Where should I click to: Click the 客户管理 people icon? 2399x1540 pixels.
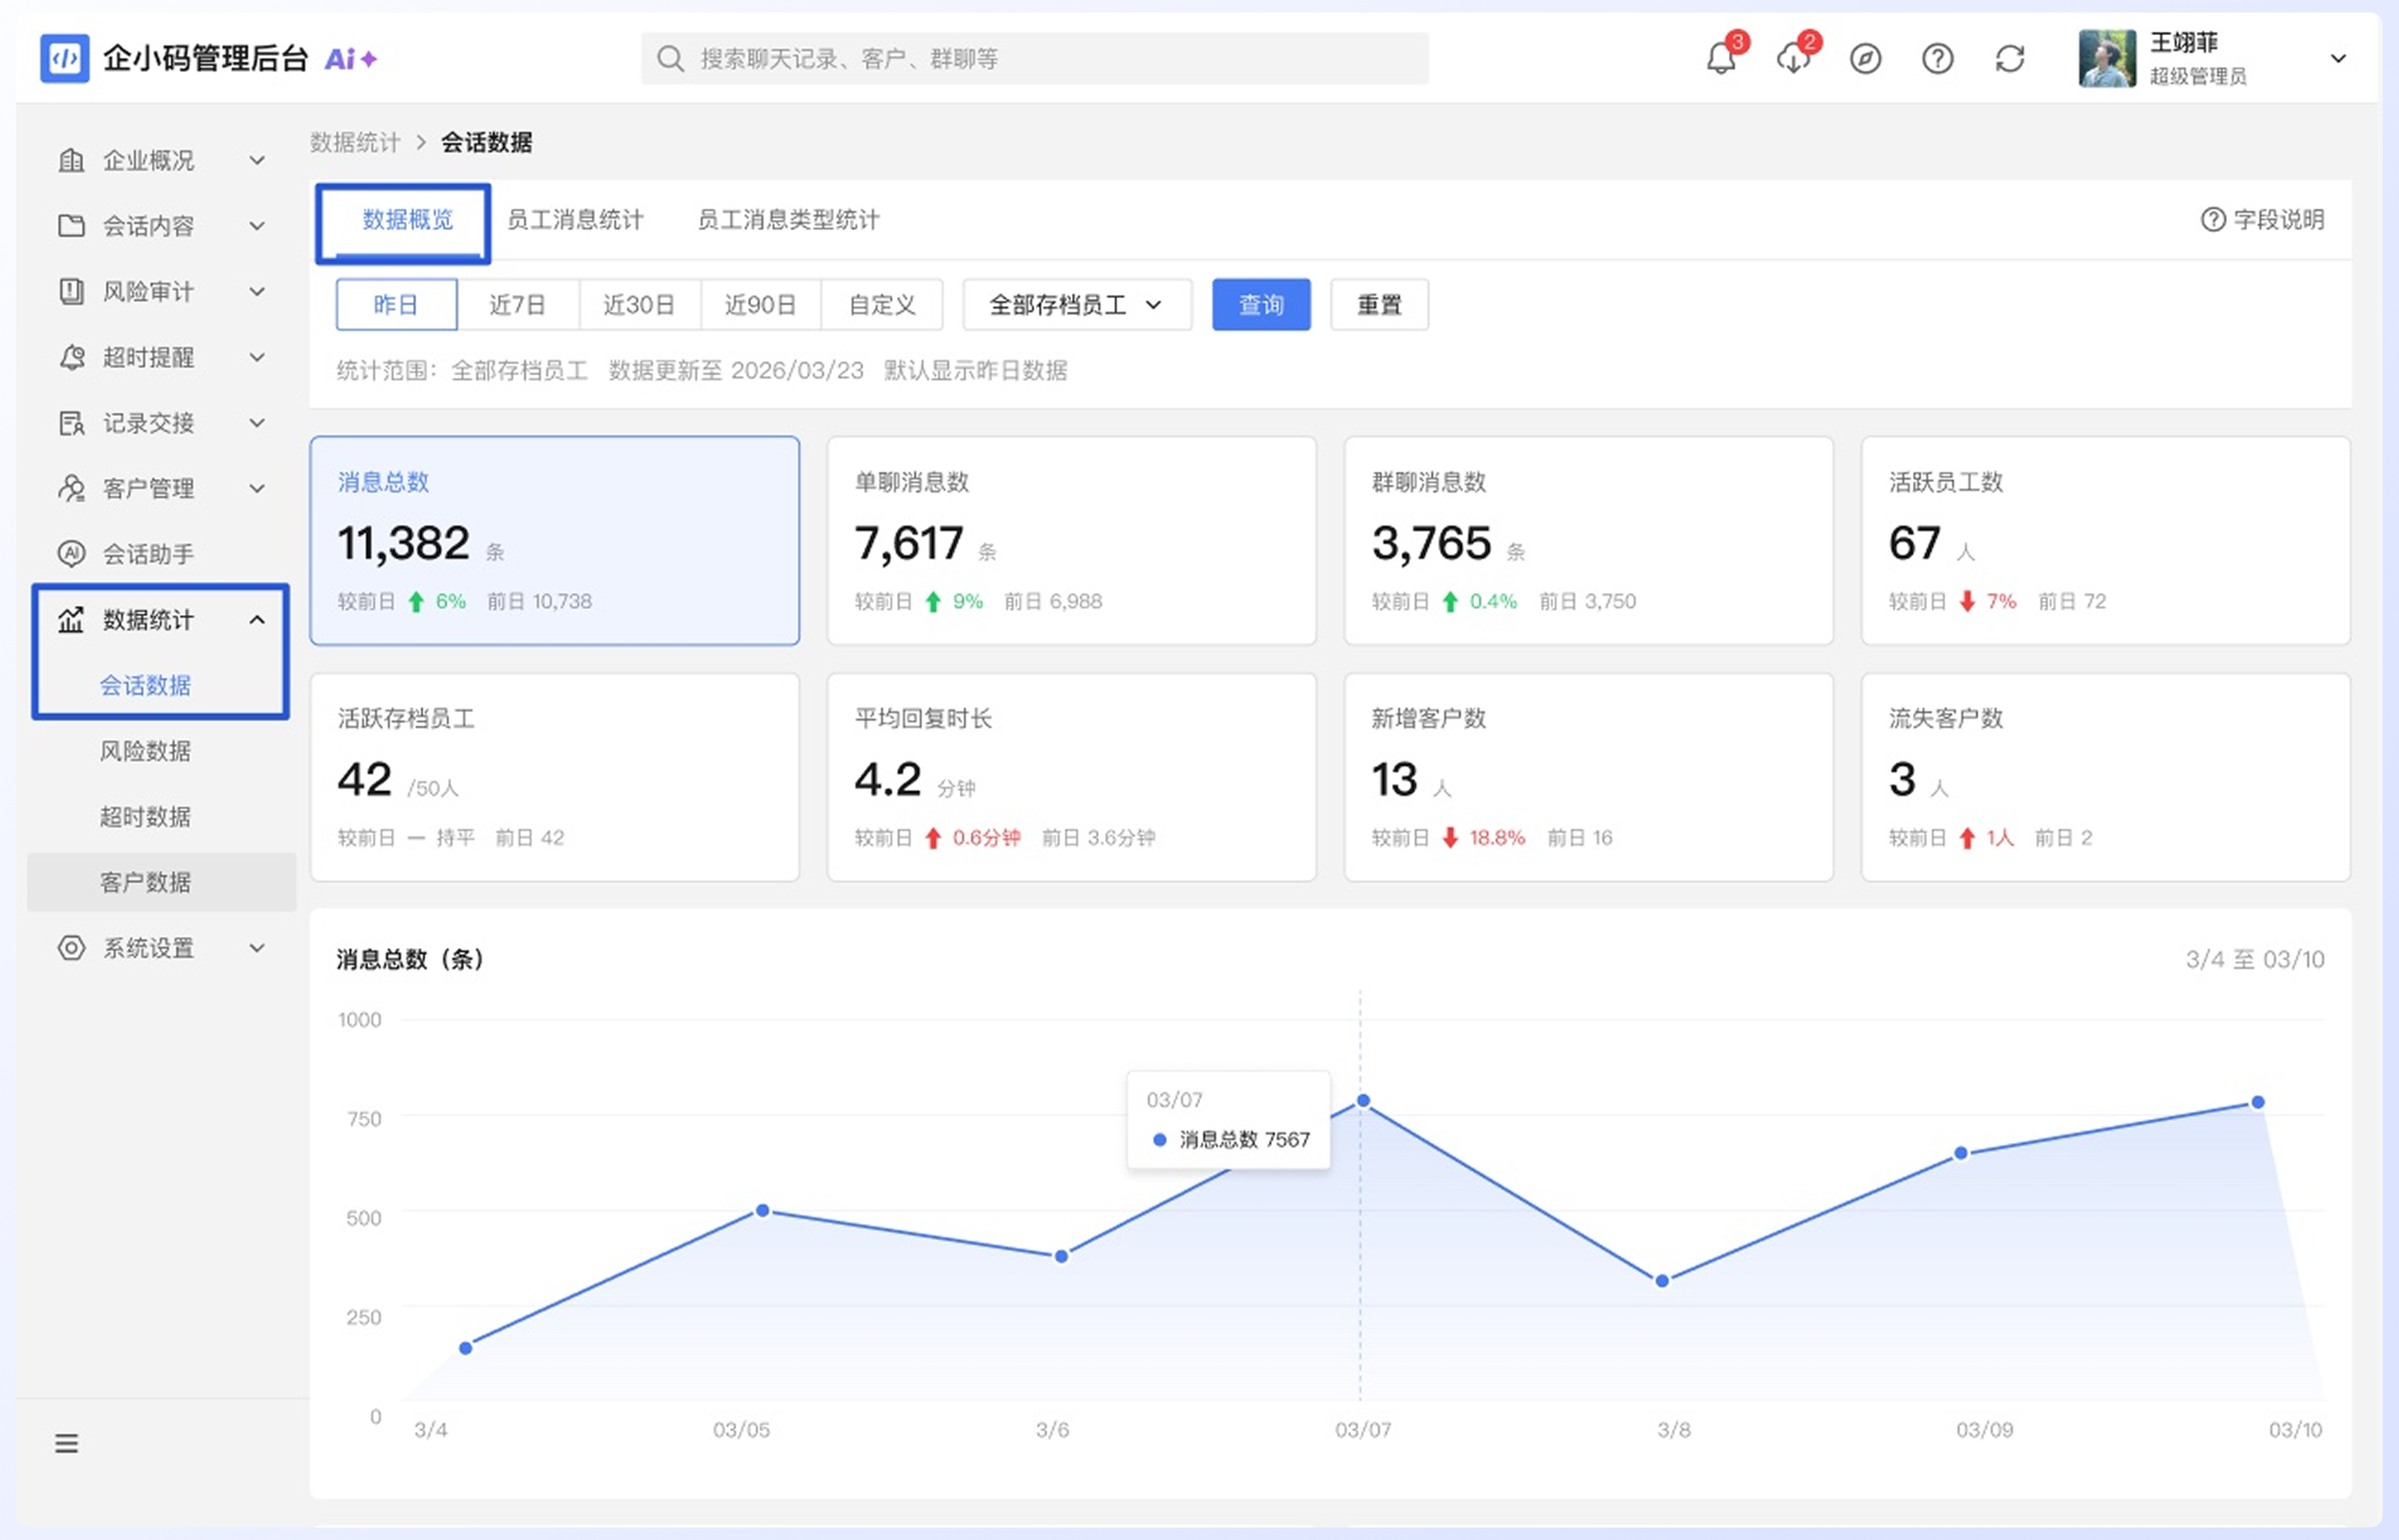(71, 488)
